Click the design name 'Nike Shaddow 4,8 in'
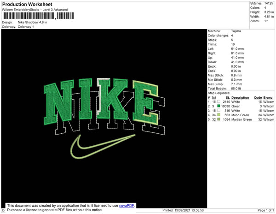The image size is (276, 214). tap(32, 22)
